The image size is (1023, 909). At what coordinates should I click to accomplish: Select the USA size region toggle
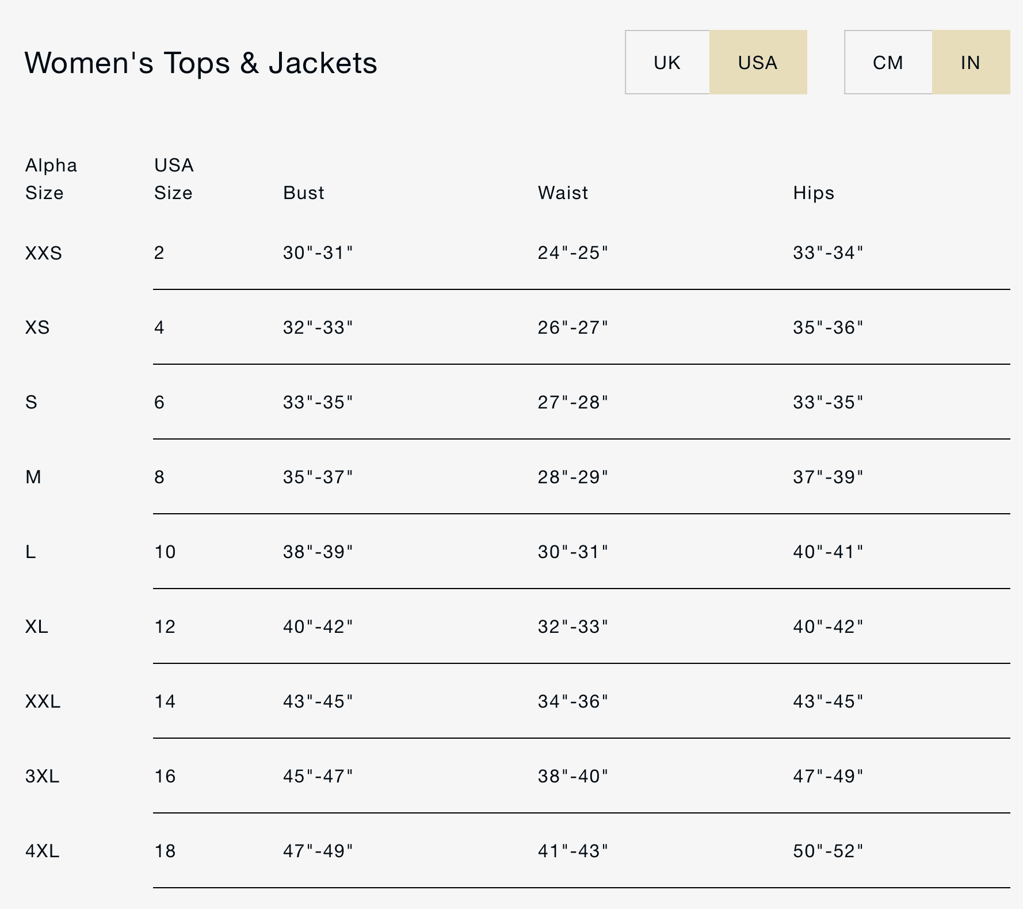click(x=758, y=62)
